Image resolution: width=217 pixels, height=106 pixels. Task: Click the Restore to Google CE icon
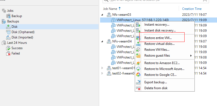138,75
